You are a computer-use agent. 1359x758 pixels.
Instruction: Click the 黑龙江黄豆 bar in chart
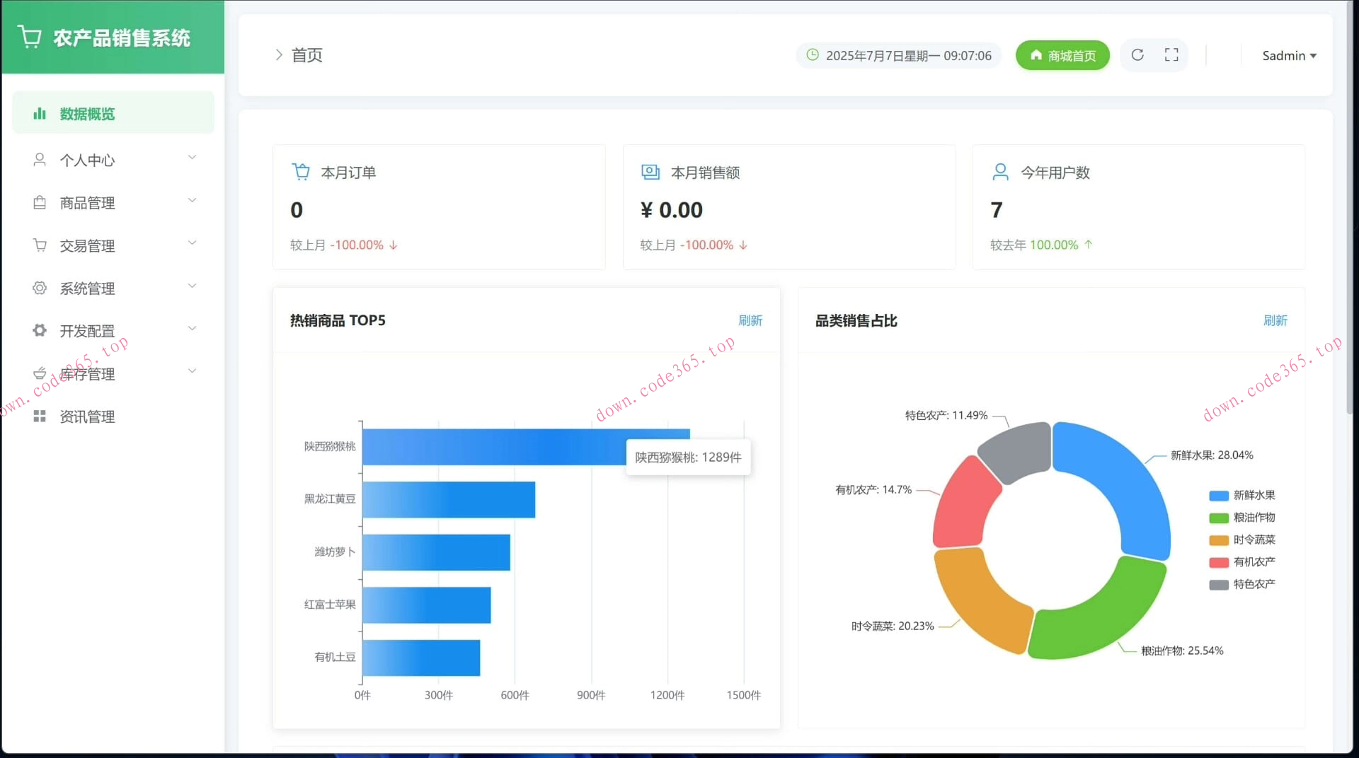click(x=449, y=500)
